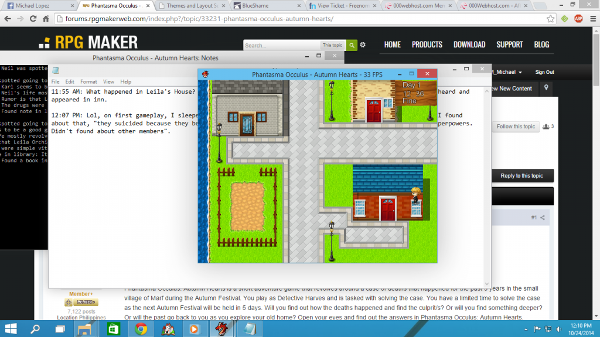Image resolution: width=600 pixels, height=337 pixels.
Task: Bookmark this page with the star icon
Action: (x=551, y=19)
